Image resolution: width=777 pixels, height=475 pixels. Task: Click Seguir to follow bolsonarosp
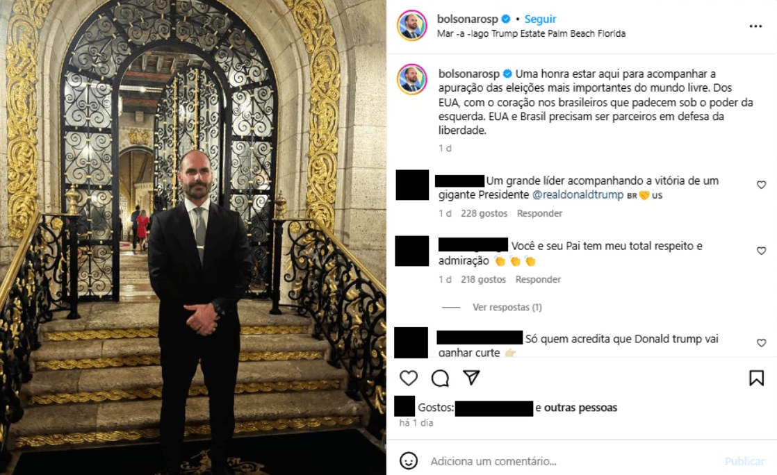click(x=540, y=19)
